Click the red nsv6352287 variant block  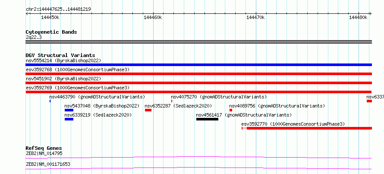click(148, 110)
